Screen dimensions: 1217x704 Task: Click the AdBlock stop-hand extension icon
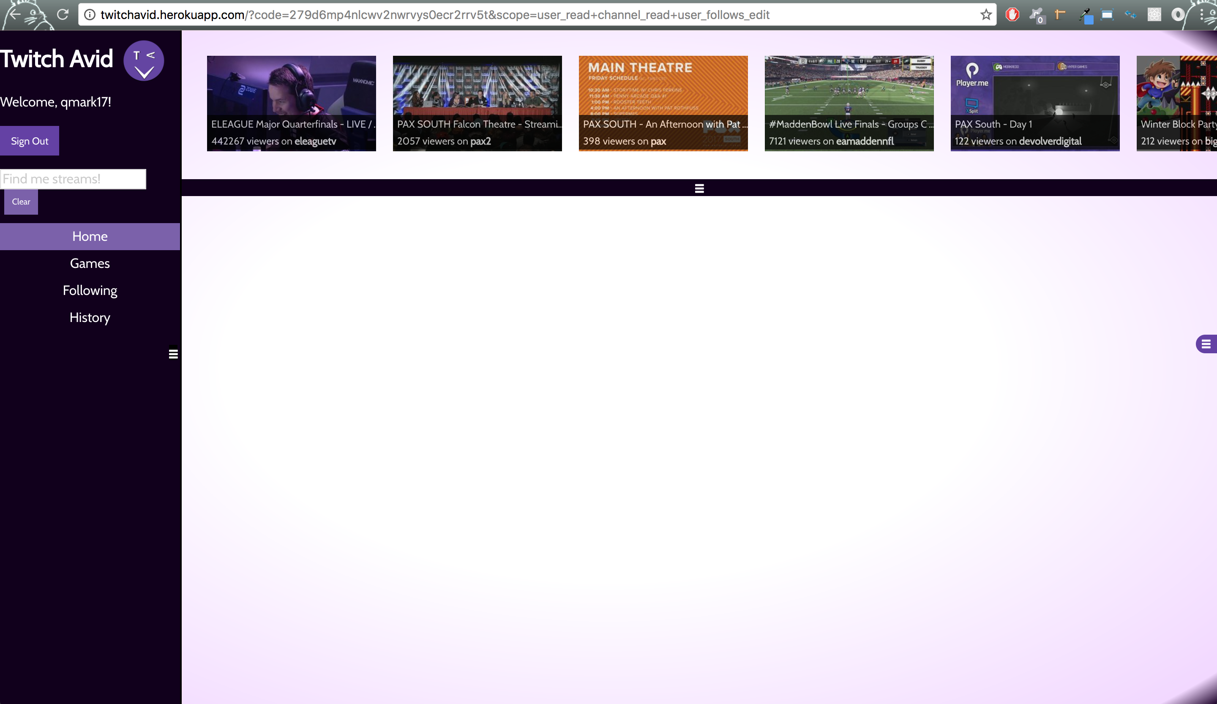(x=1012, y=15)
